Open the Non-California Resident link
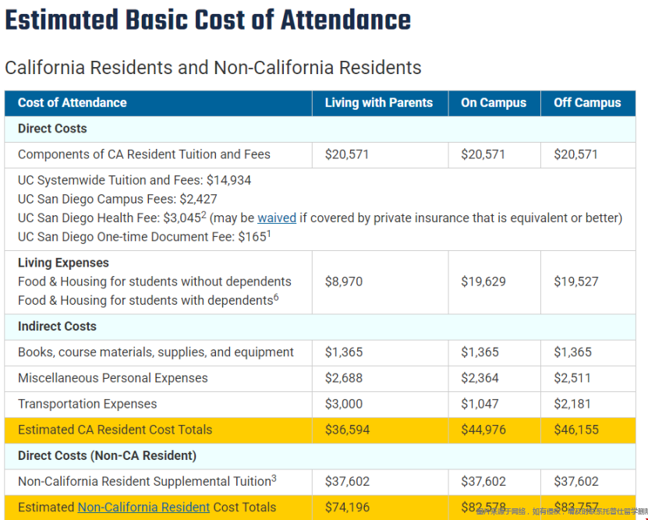The height and width of the screenshot is (520, 648). 143,507
